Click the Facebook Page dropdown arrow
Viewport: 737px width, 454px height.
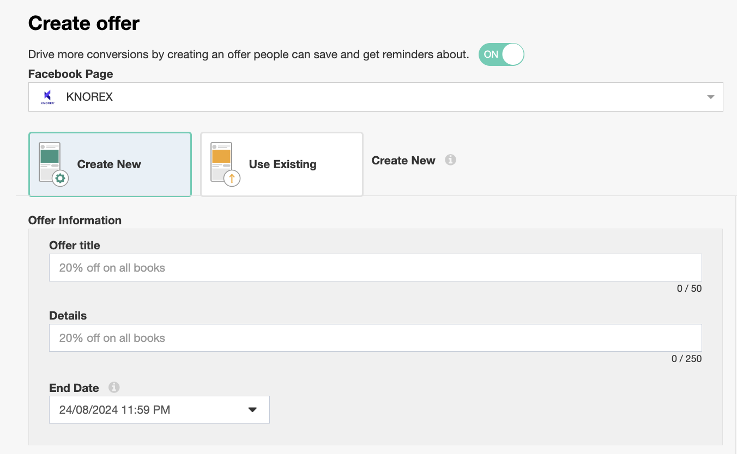(x=710, y=97)
